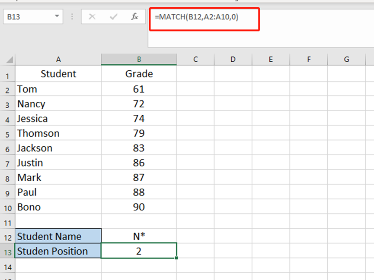Open the Name Box dropdown arrow
This screenshot has width=374, height=280.
(x=57, y=16)
